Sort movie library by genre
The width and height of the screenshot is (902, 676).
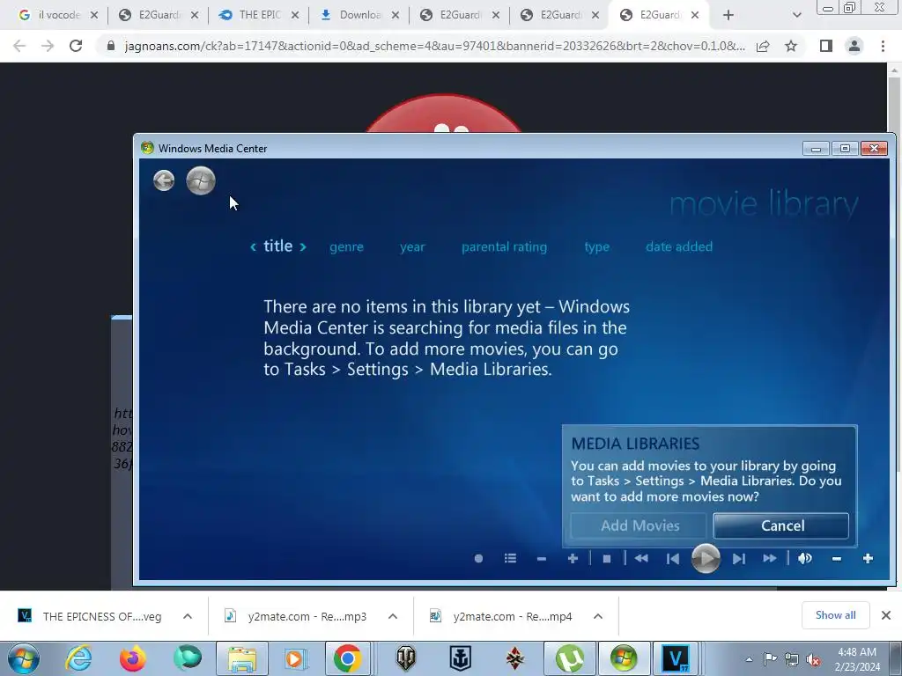[346, 246]
